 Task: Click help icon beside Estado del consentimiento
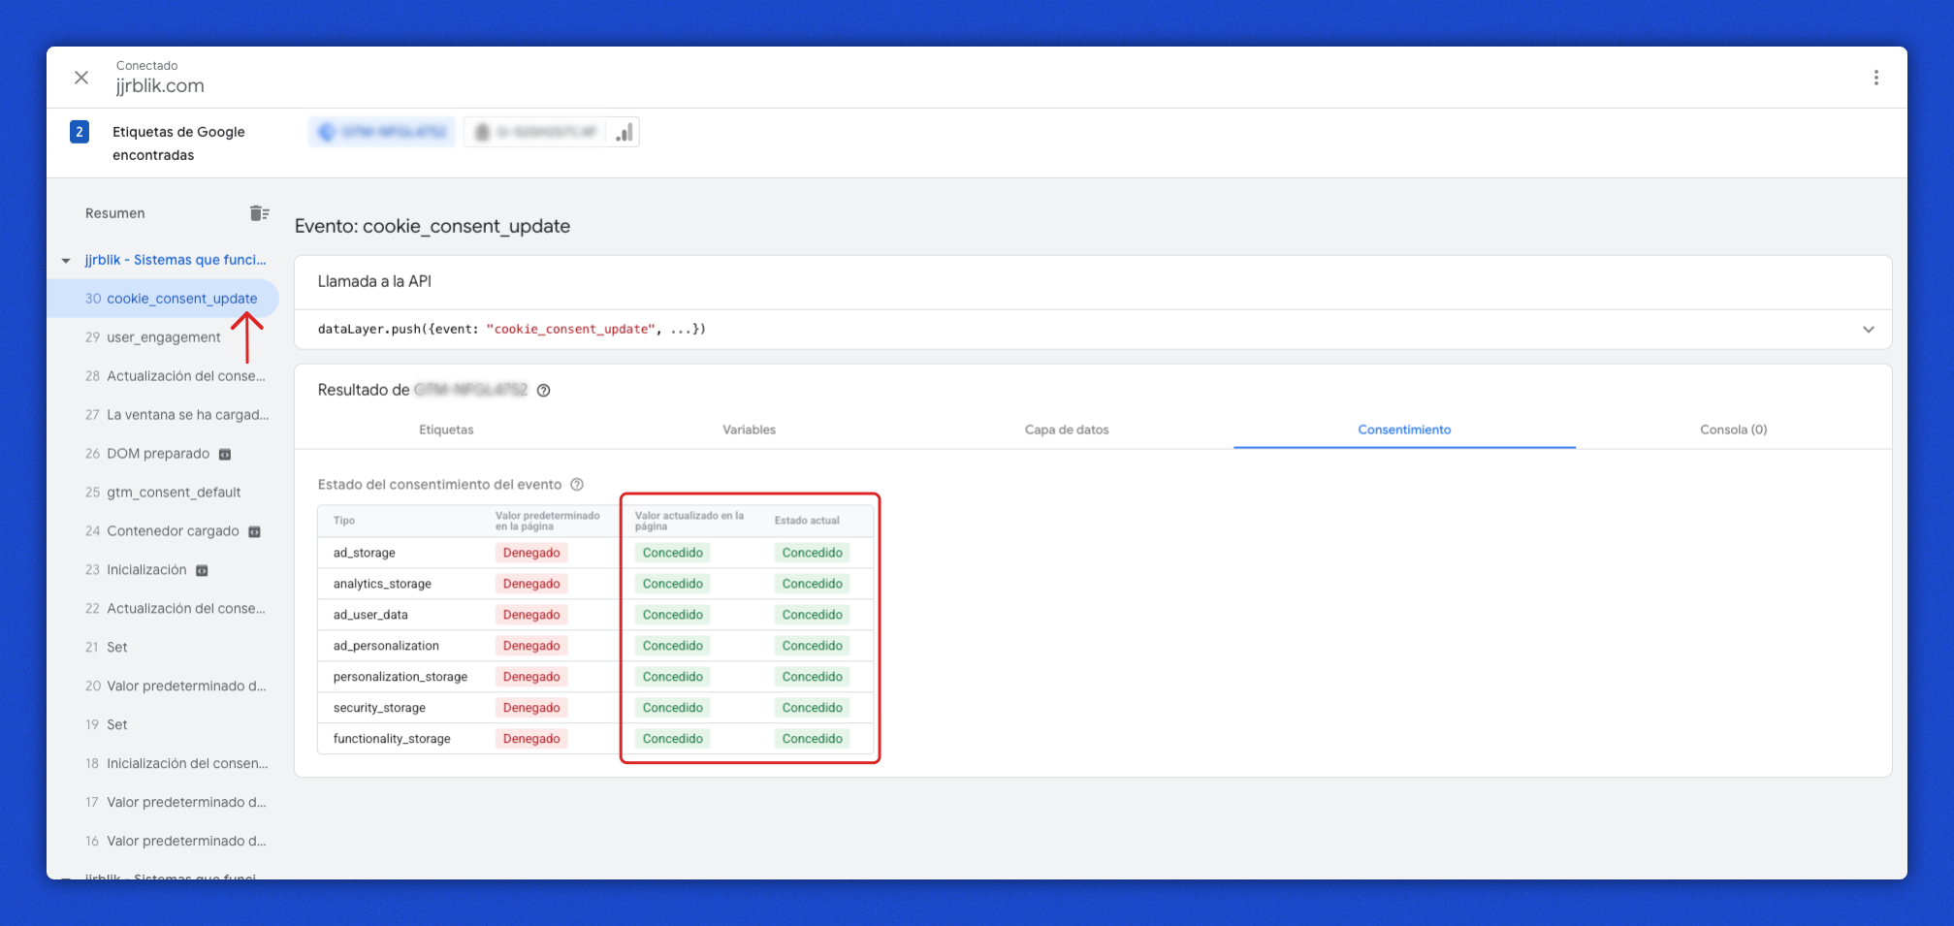point(577,485)
